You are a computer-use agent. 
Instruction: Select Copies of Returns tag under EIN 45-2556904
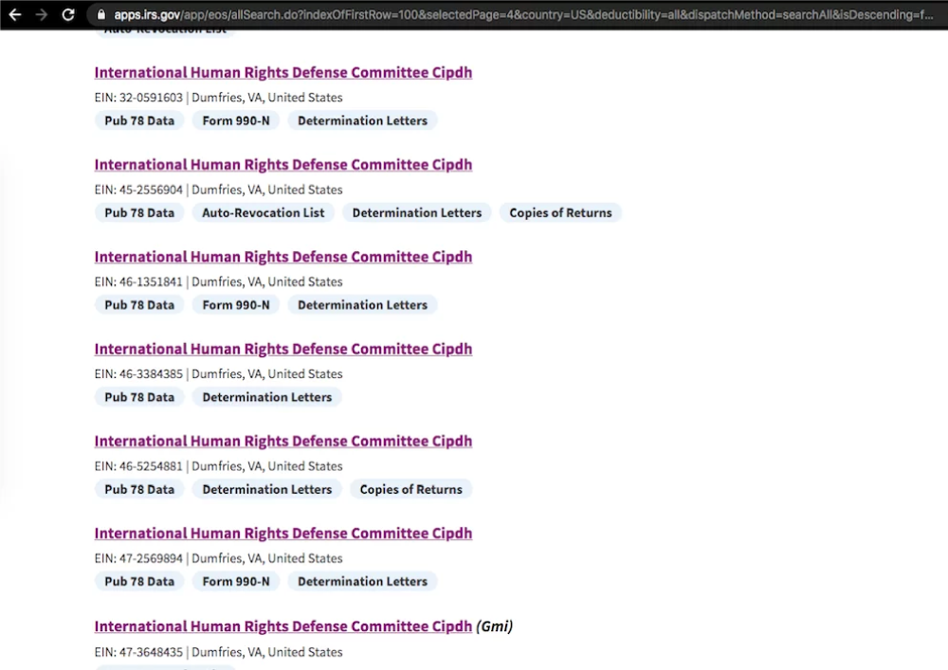click(x=560, y=212)
